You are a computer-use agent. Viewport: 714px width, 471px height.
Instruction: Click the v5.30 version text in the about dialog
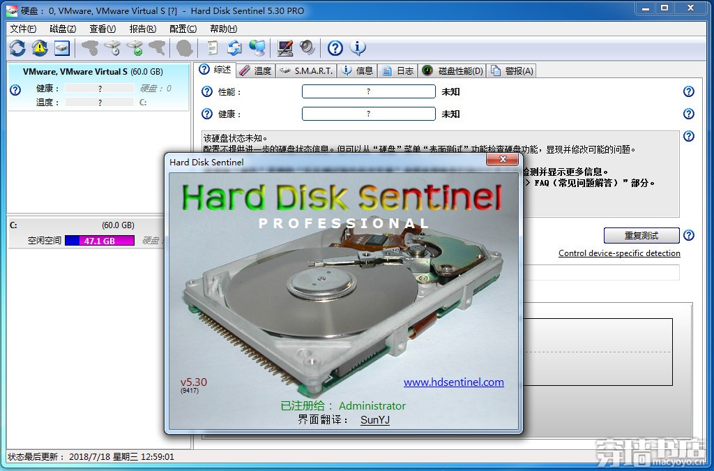[x=194, y=382]
